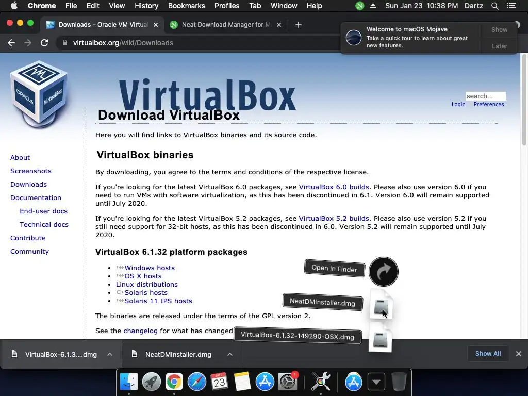The width and height of the screenshot is (528, 396).
Task: Click the Neat Download Manager menu bar icon
Action: click(x=359, y=6)
